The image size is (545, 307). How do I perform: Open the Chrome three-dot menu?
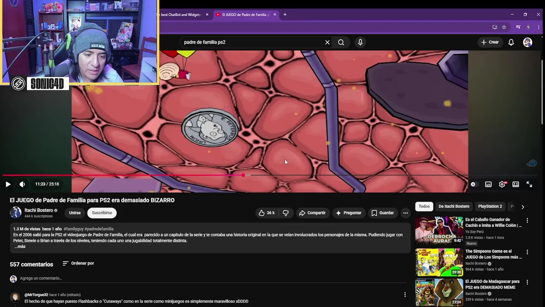(539, 27)
